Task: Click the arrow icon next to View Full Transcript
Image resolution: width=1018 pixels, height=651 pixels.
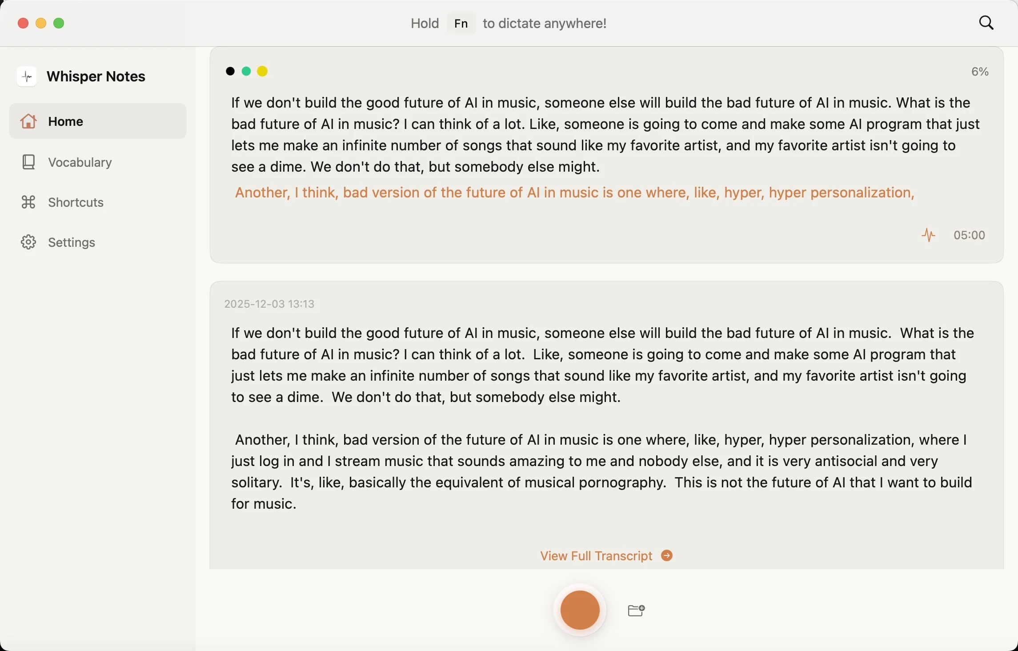Action: point(666,555)
